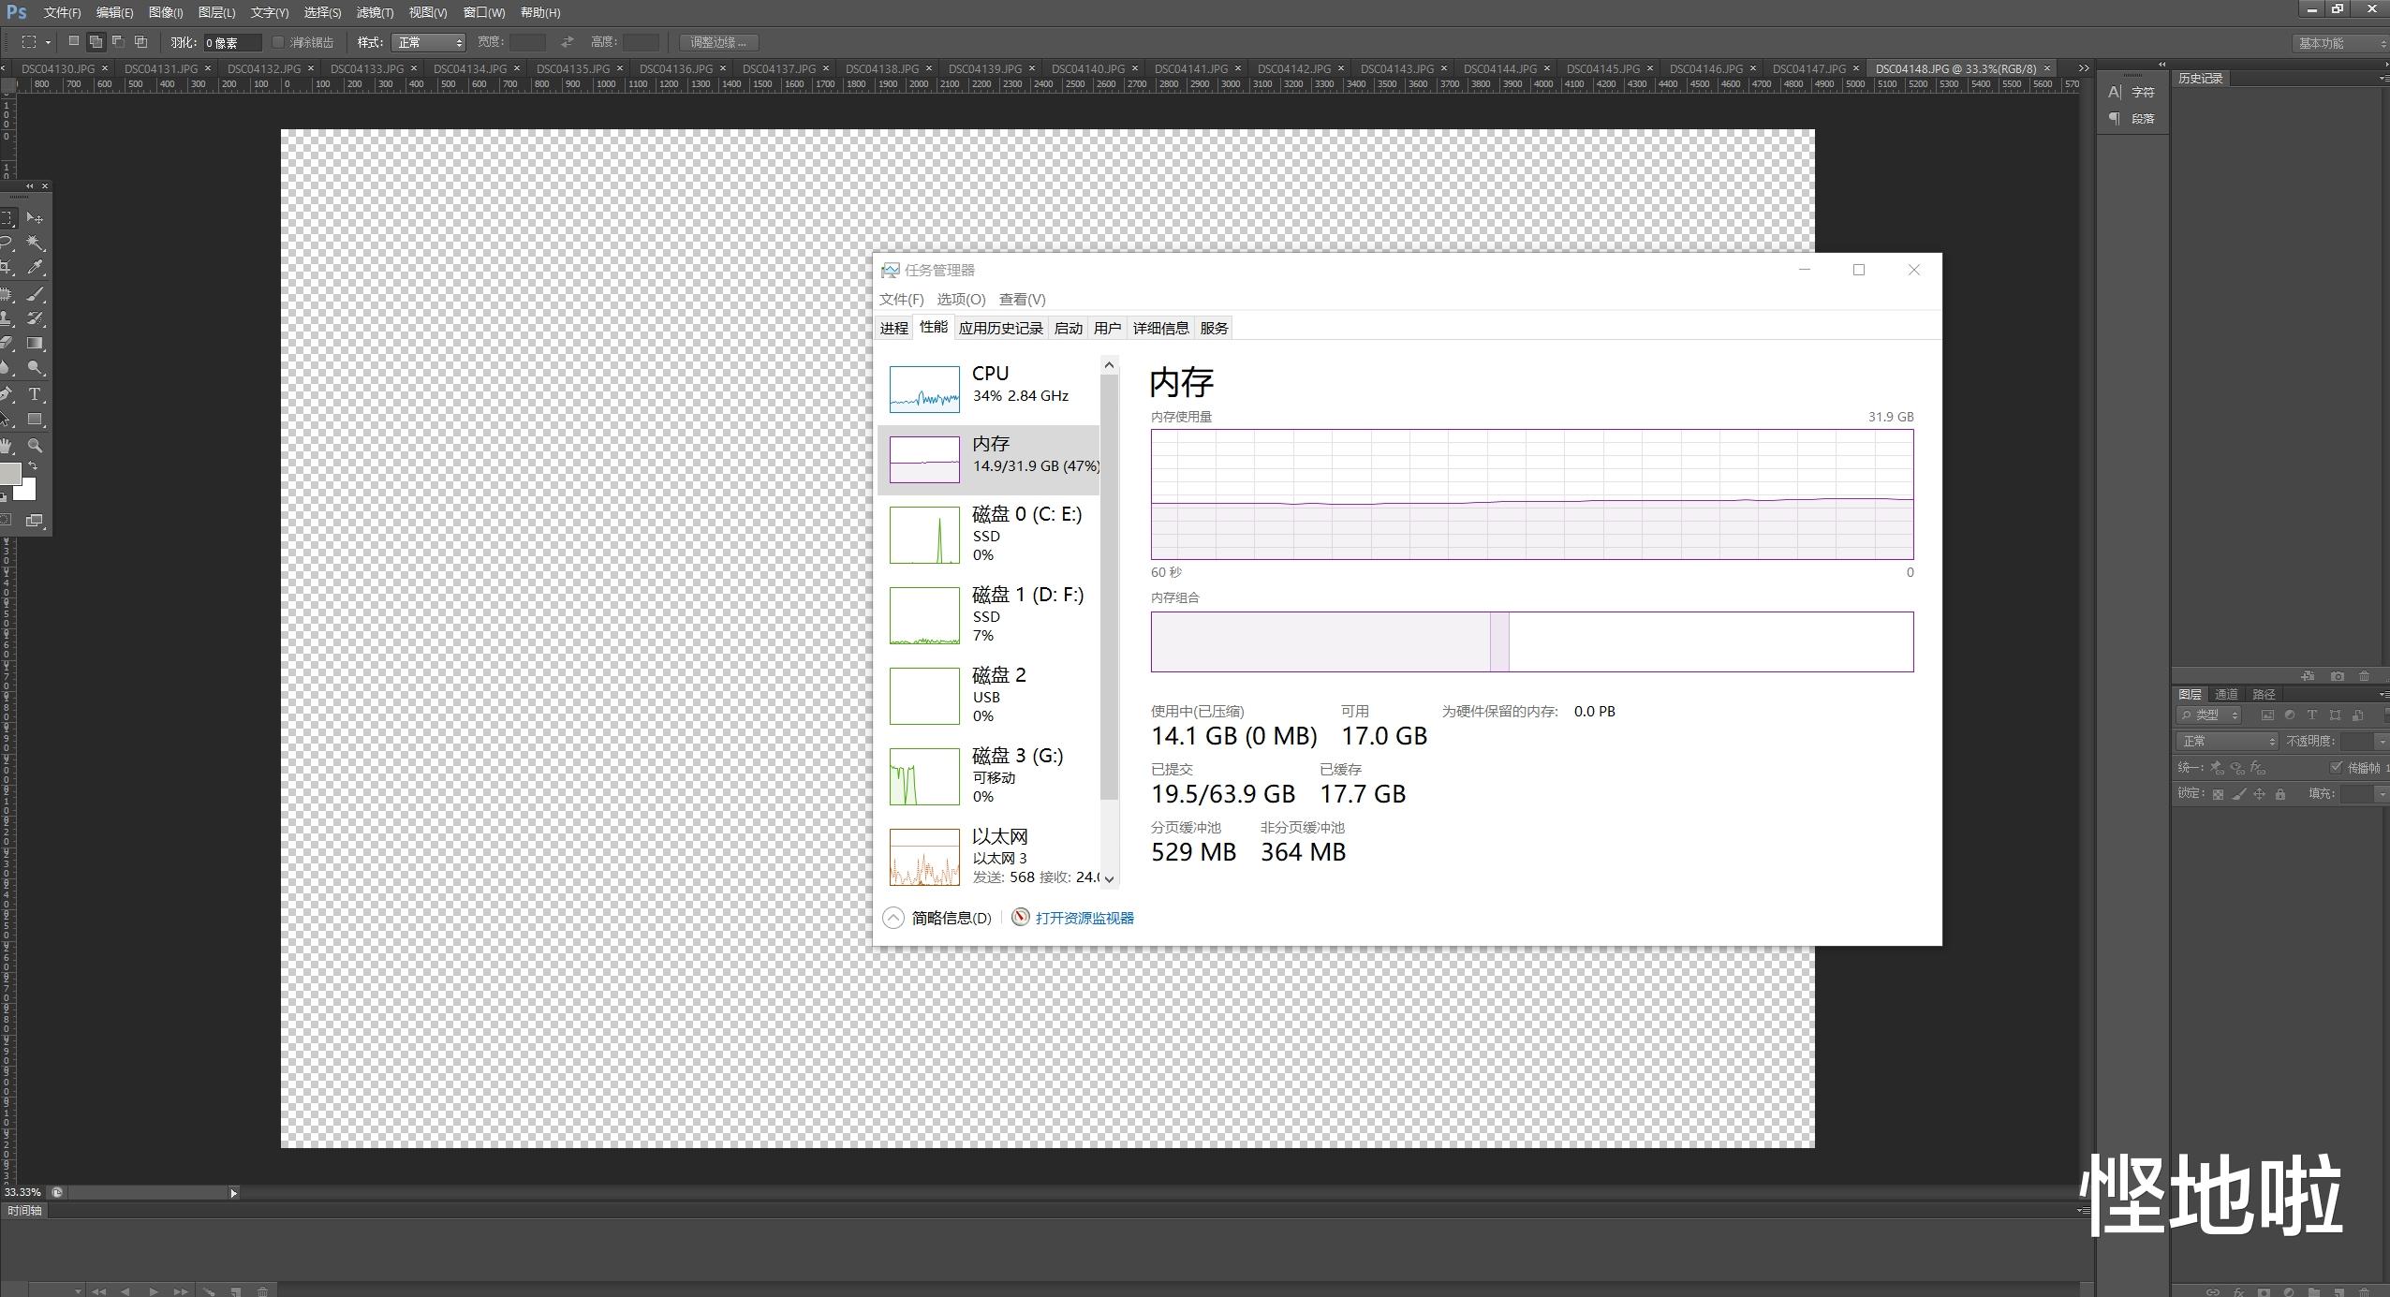Screen dimensions: 2390x1297
Task: Select the Eyedropper tool
Action: pos(35,268)
